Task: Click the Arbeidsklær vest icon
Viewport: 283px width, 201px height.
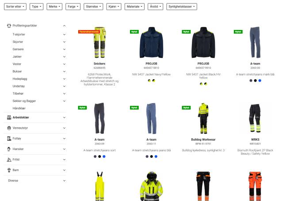Action: (x=9, y=118)
